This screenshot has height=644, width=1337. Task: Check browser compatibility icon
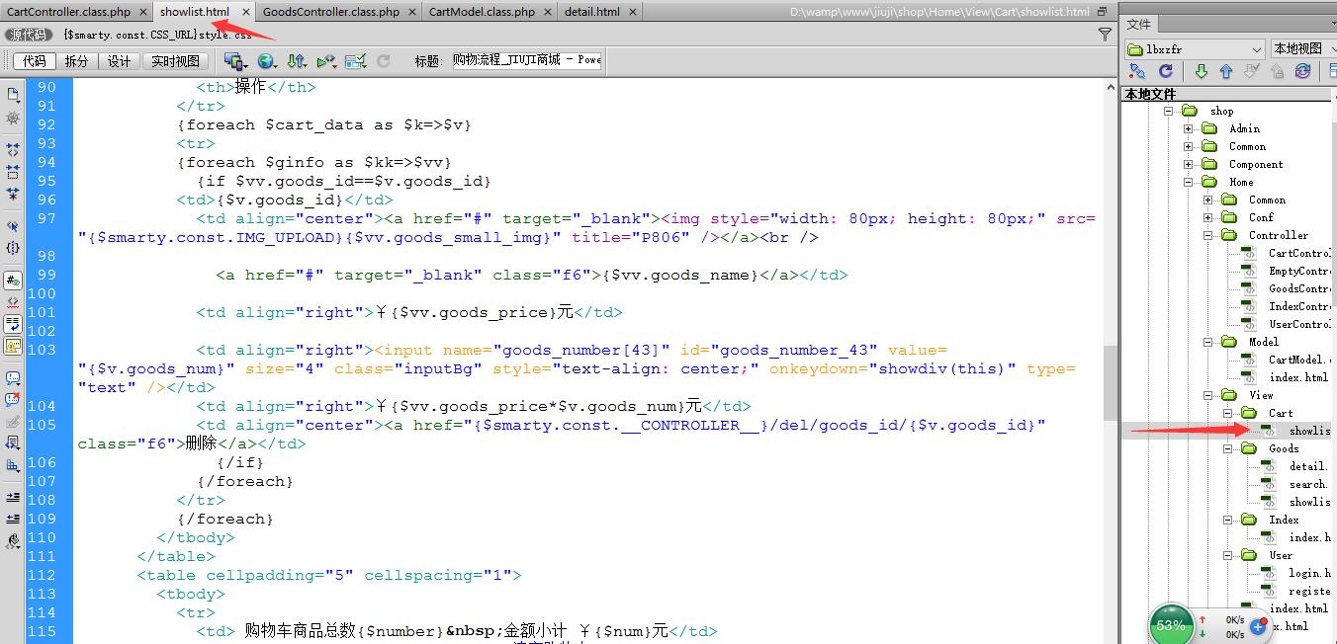pyautogui.click(x=356, y=60)
